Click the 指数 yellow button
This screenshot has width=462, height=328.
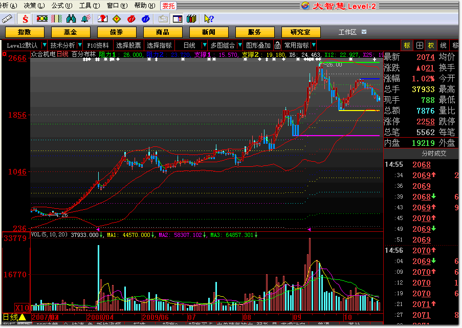click(25, 32)
